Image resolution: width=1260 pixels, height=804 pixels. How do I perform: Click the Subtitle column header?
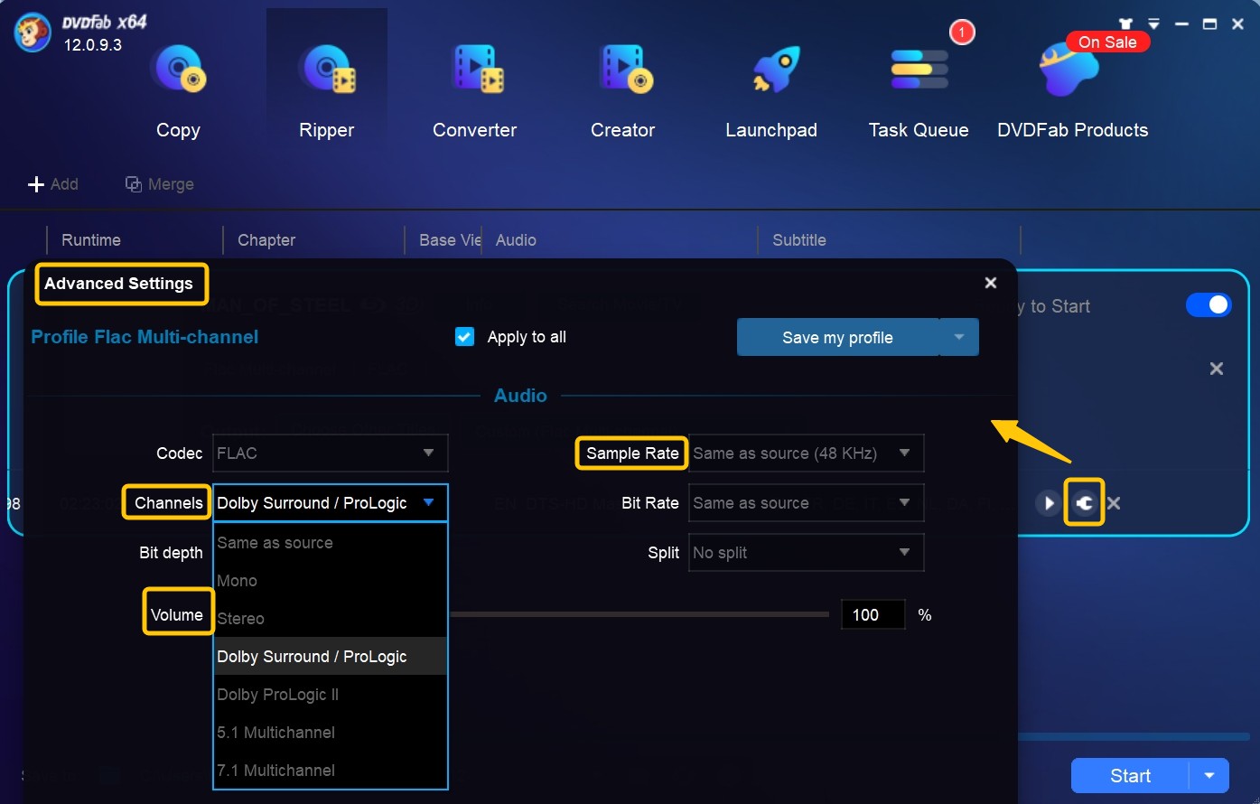pos(799,240)
